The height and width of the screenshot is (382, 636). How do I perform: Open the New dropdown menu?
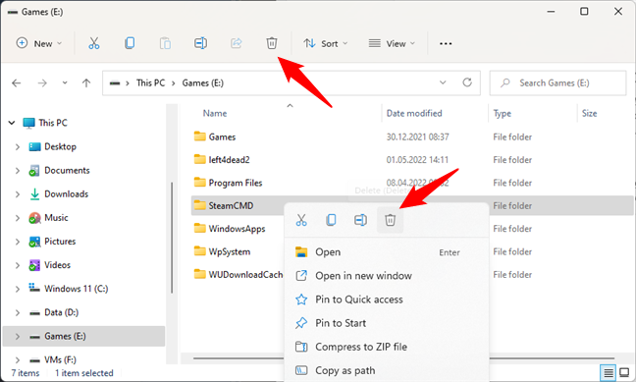(39, 43)
